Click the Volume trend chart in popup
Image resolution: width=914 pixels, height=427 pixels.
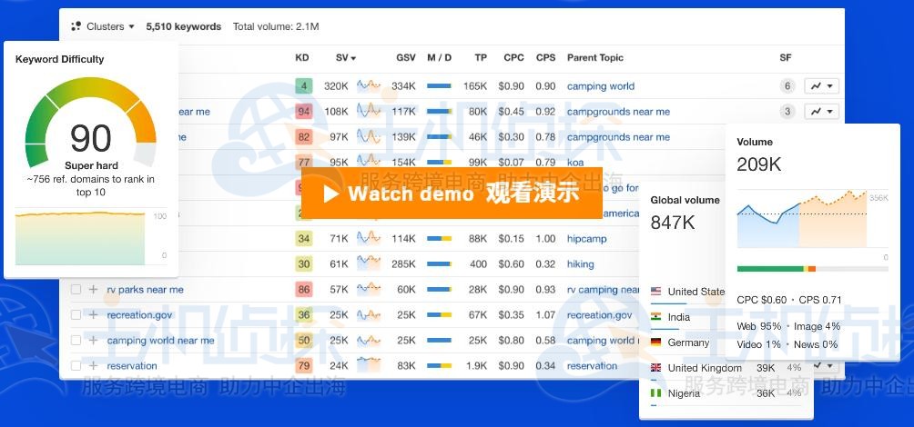coord(801,220)
